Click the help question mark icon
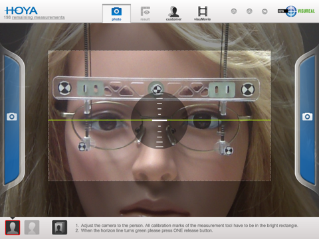 coord(234,11)
